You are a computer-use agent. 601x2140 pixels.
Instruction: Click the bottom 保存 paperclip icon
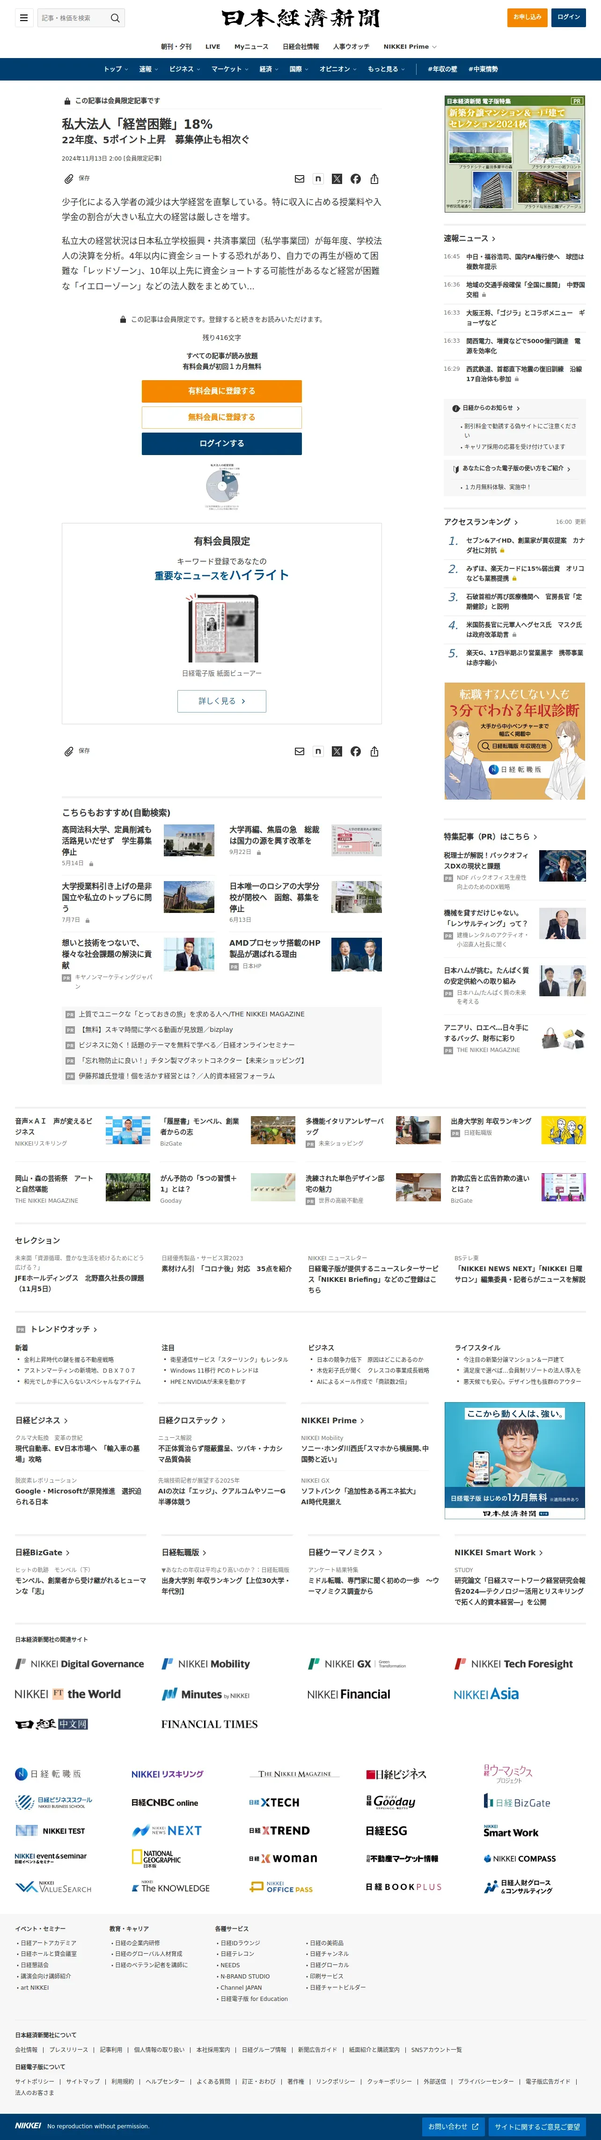(69, 751)
